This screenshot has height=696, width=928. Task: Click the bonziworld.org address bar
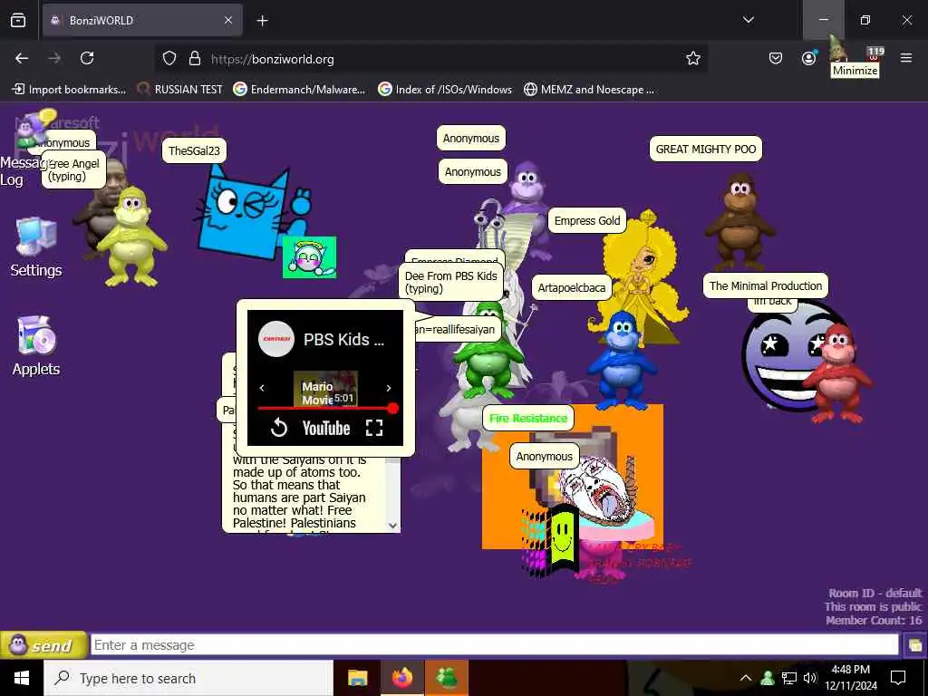point(432,59)
